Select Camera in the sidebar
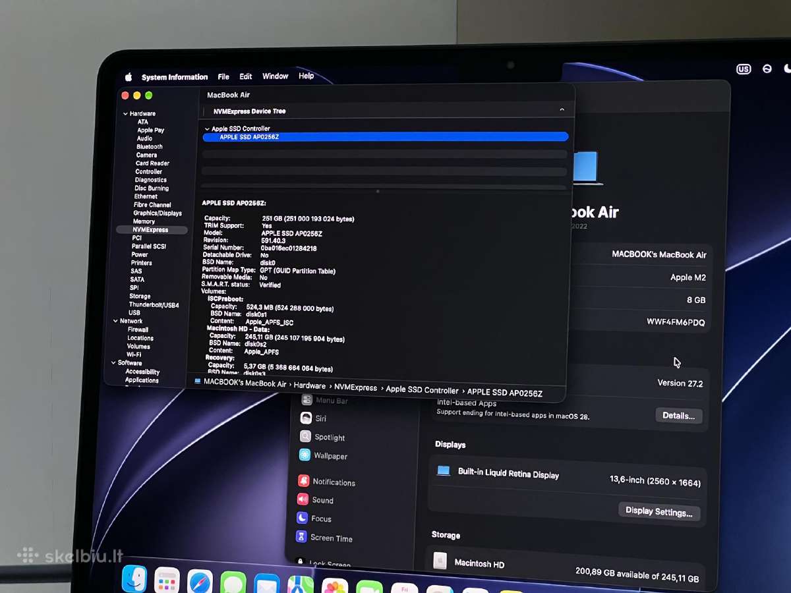 tap(146, 155)
